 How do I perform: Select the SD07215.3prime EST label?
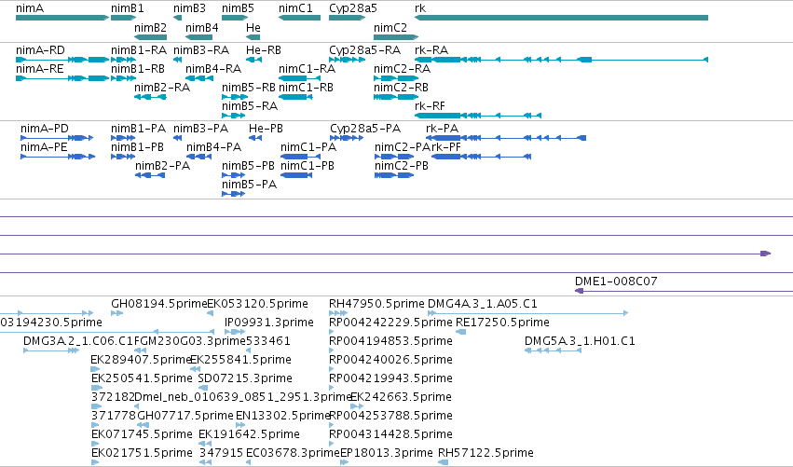point(245,378)
